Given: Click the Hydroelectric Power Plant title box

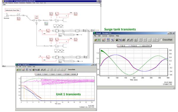Looking at the screenshot, I should (x=12, y=10).
